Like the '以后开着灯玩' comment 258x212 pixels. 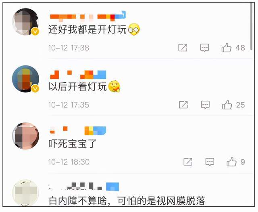point(227,105)
